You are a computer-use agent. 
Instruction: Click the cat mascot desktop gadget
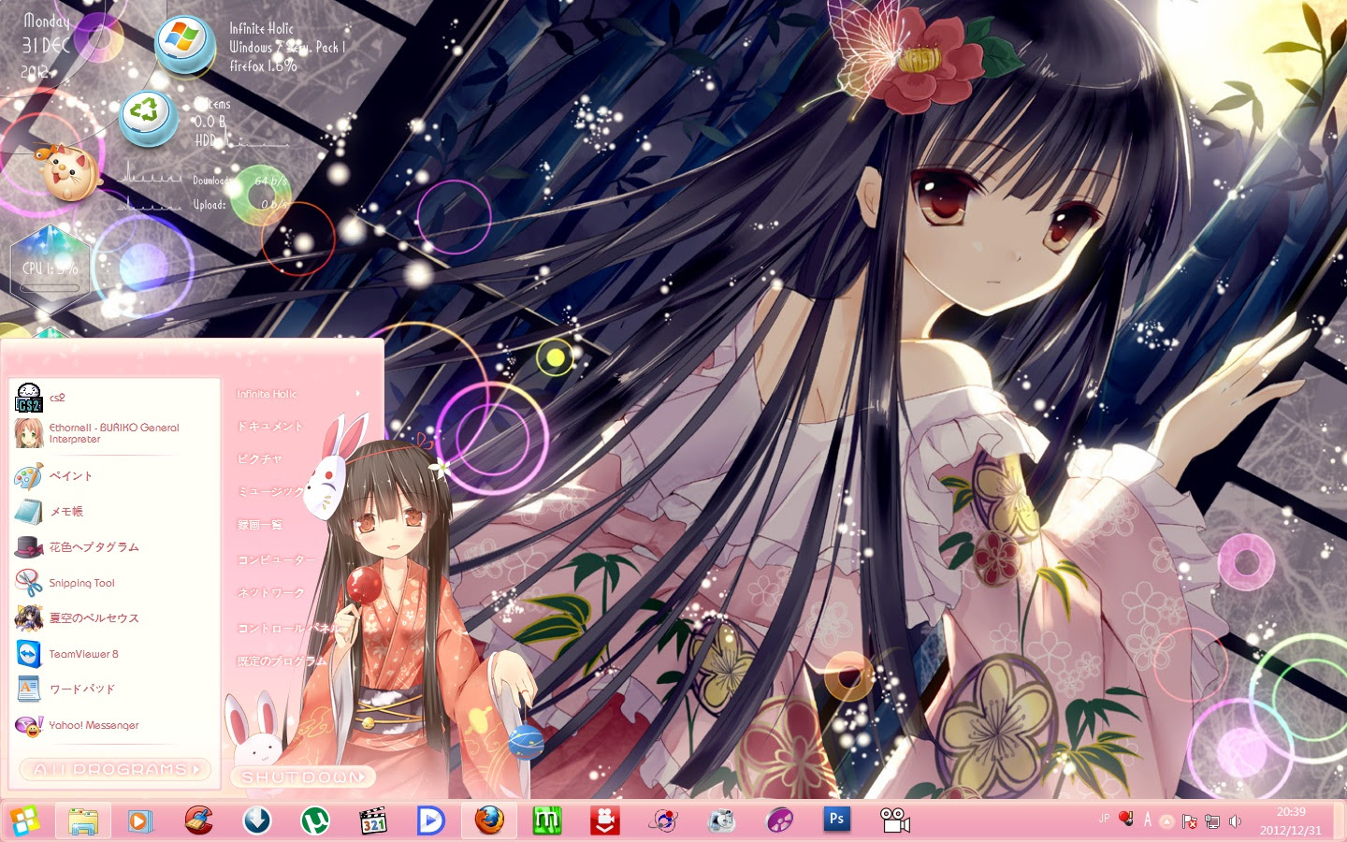(68, 172)
